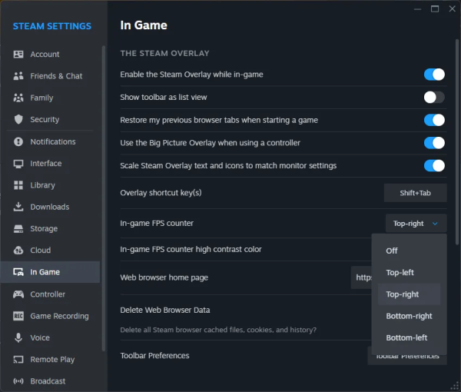Click the Interface monitor icon
This screenshot has width=461, height=392.
(x=18, y=164)
